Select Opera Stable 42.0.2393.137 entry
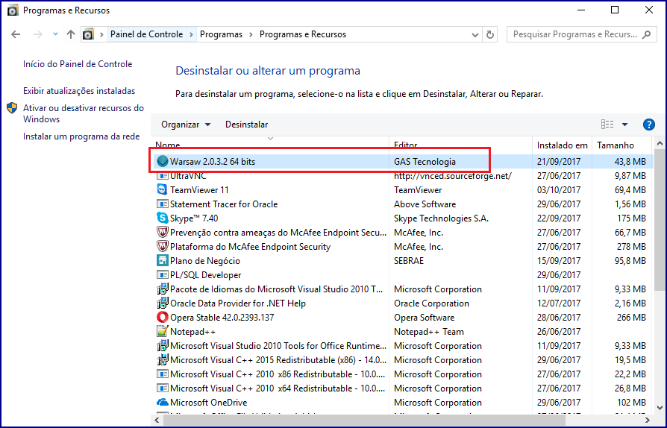The height and width of the screenshot is (428, 667). click(x=222, y=318)
